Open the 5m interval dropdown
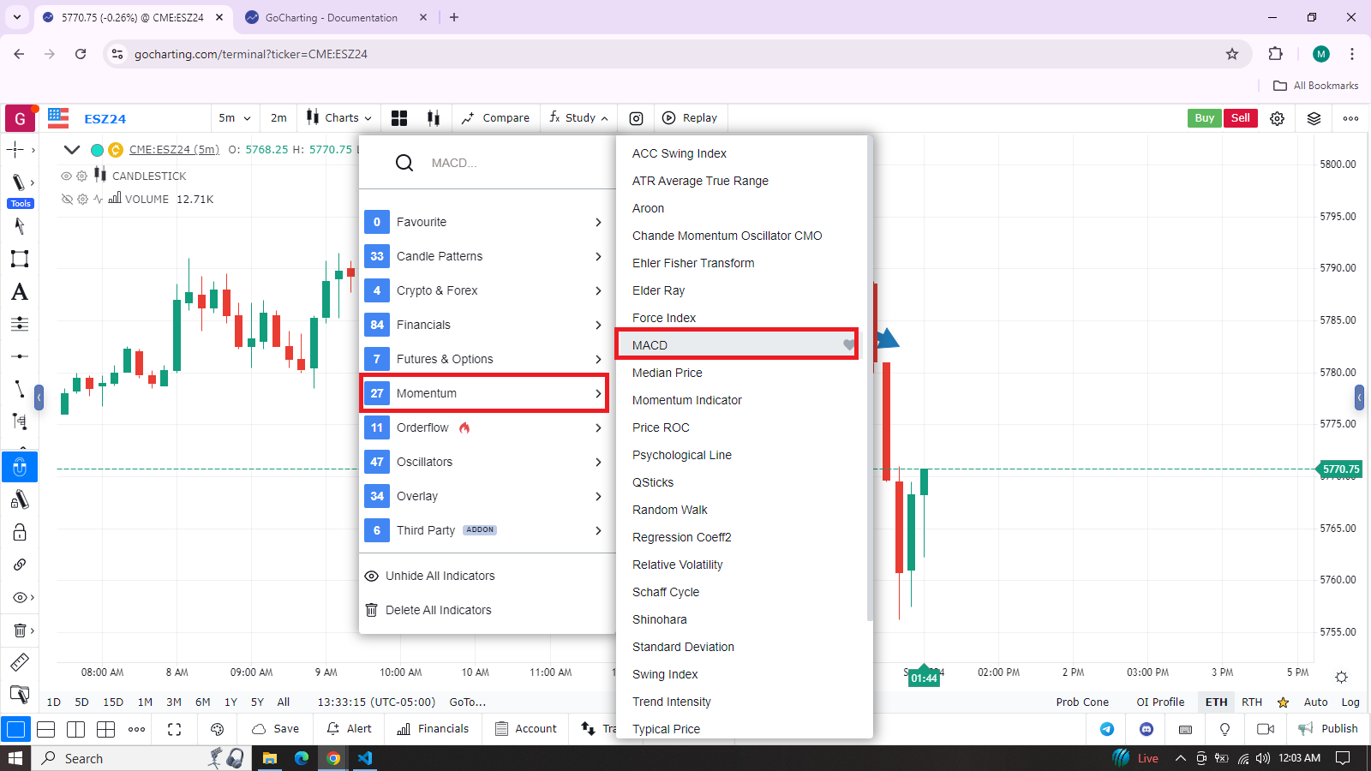Image resolution: width=1371 pixels, height=771 pixels. point(235,118)
